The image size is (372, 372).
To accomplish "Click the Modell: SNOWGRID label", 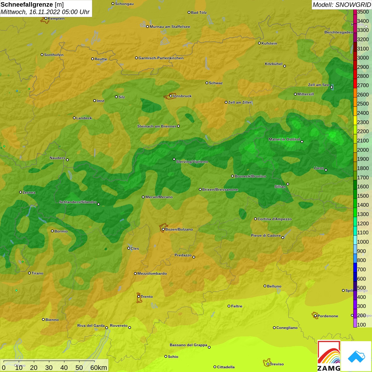I will click(x=342, y=5).
